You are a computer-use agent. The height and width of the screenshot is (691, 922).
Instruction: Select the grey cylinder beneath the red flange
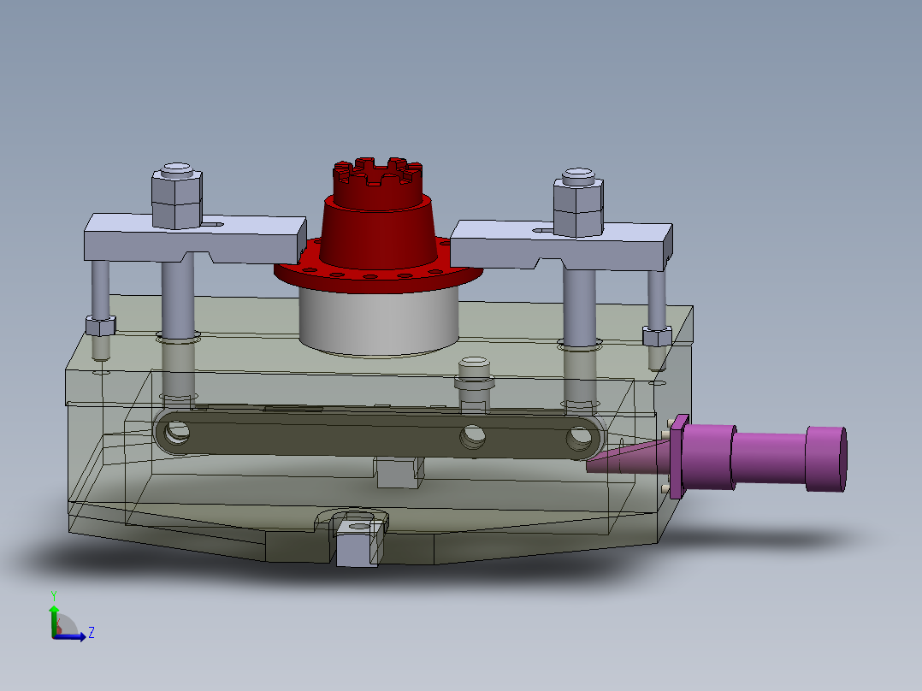pos(379,322)
